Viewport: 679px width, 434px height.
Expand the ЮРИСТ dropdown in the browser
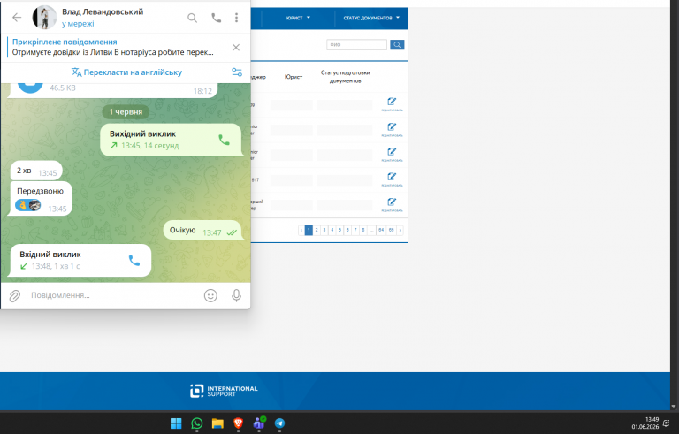pos(298,18)
